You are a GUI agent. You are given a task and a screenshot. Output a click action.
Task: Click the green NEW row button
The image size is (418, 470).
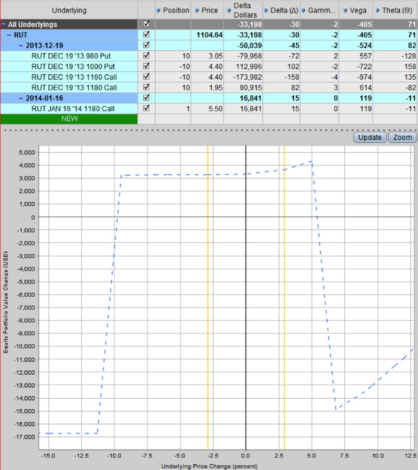pyautogui.click(x=69, y=119)
